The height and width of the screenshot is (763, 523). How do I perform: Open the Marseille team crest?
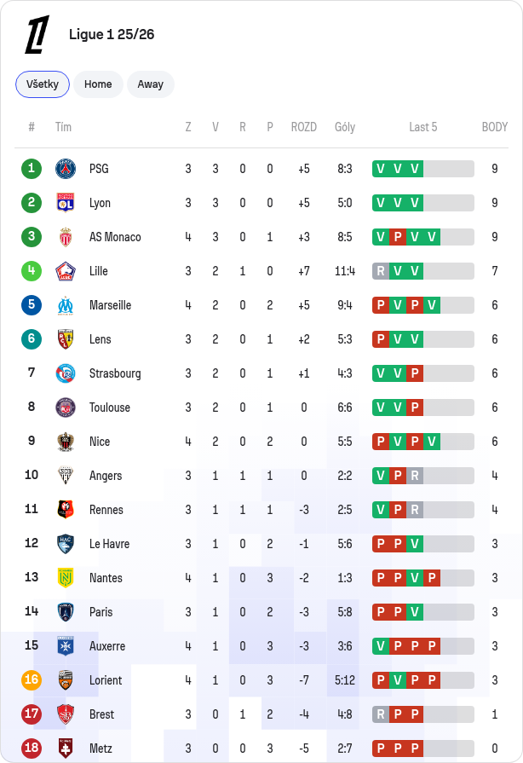66,305
